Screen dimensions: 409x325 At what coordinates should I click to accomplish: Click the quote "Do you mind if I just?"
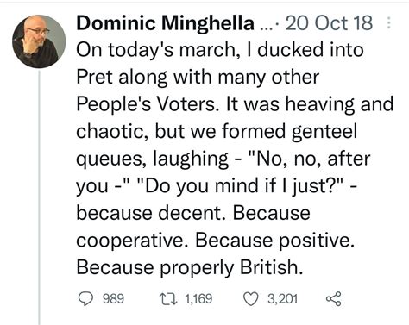[x=242, y=186]
